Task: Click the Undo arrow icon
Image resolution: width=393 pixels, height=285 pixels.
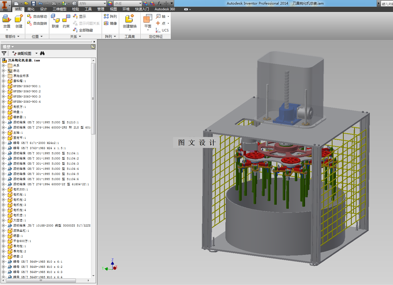Action: tap(40, 3)
